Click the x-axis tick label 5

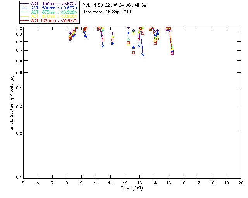click(23, 183)
